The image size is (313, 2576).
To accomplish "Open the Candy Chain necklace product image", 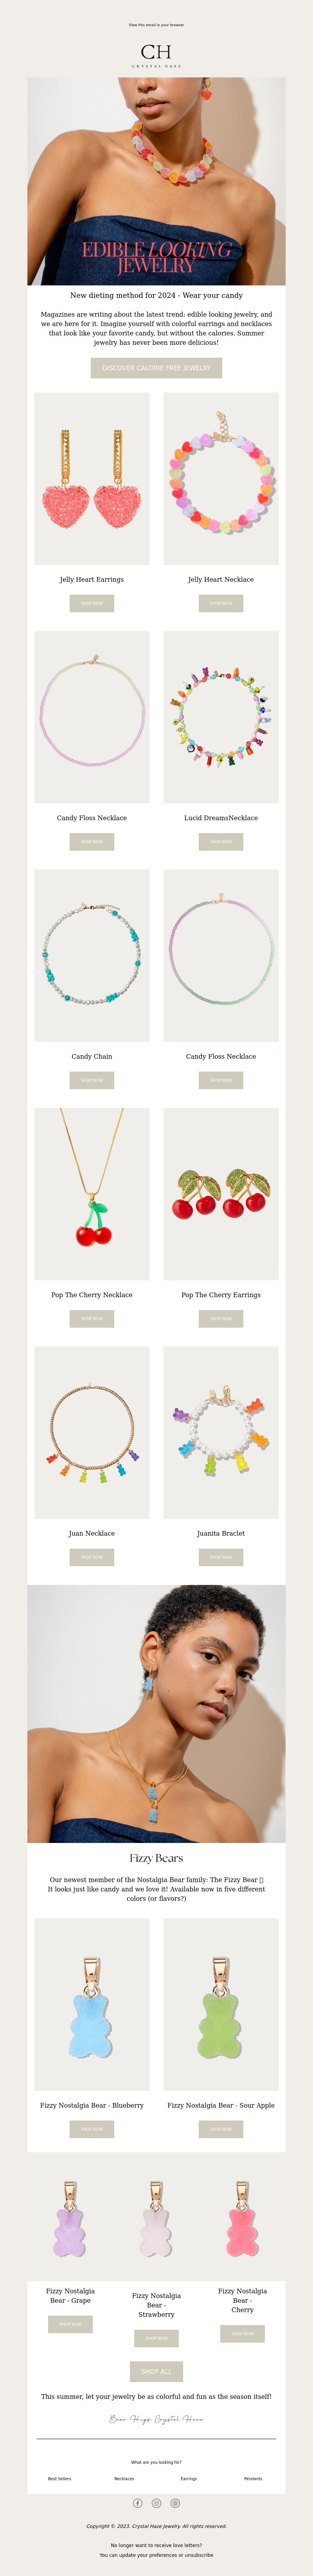I will (92, 955).
